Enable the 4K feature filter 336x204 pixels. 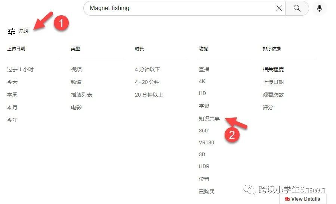pos(202,81)
